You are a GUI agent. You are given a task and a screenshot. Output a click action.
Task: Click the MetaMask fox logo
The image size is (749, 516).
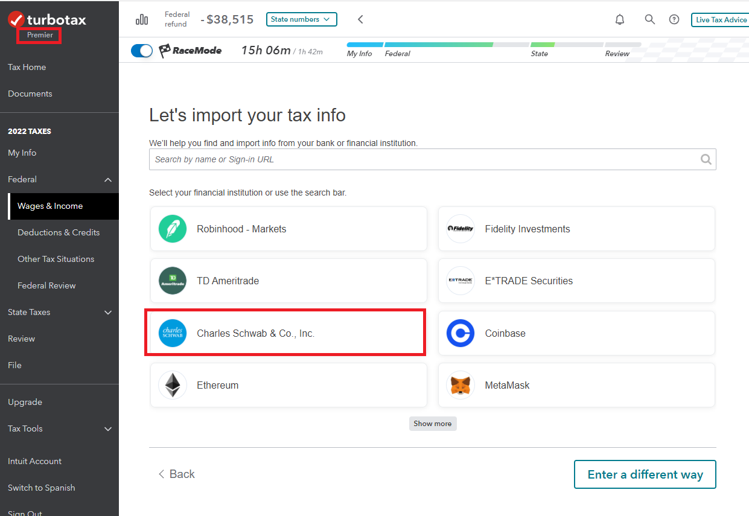[x=461, y=385]
